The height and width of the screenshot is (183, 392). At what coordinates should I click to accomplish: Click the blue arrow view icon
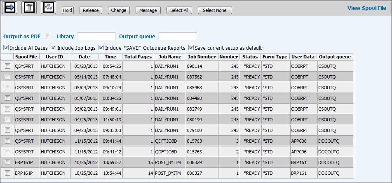click(9, 8)
